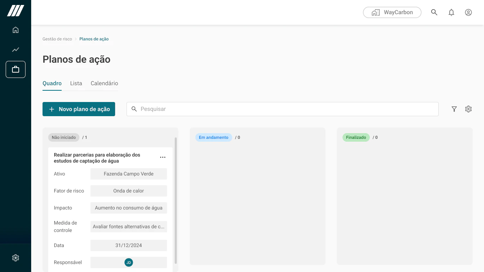Image resolution: width=484 pixels, height=272 pixels.
Task: Open settings via the sidebar gear icon
Action: pos(16,257)
